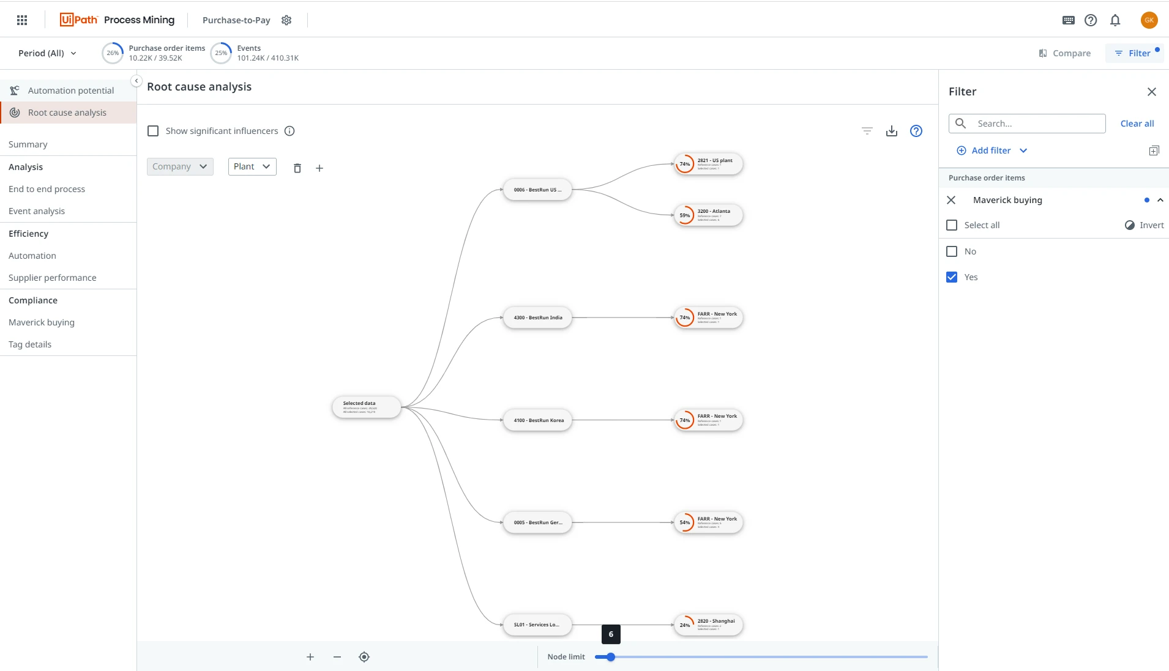Click the UiPath Process Mining logo
The height and width of the screenshot is (671, 1169).
pyautogui.click(x=117, y=20)
